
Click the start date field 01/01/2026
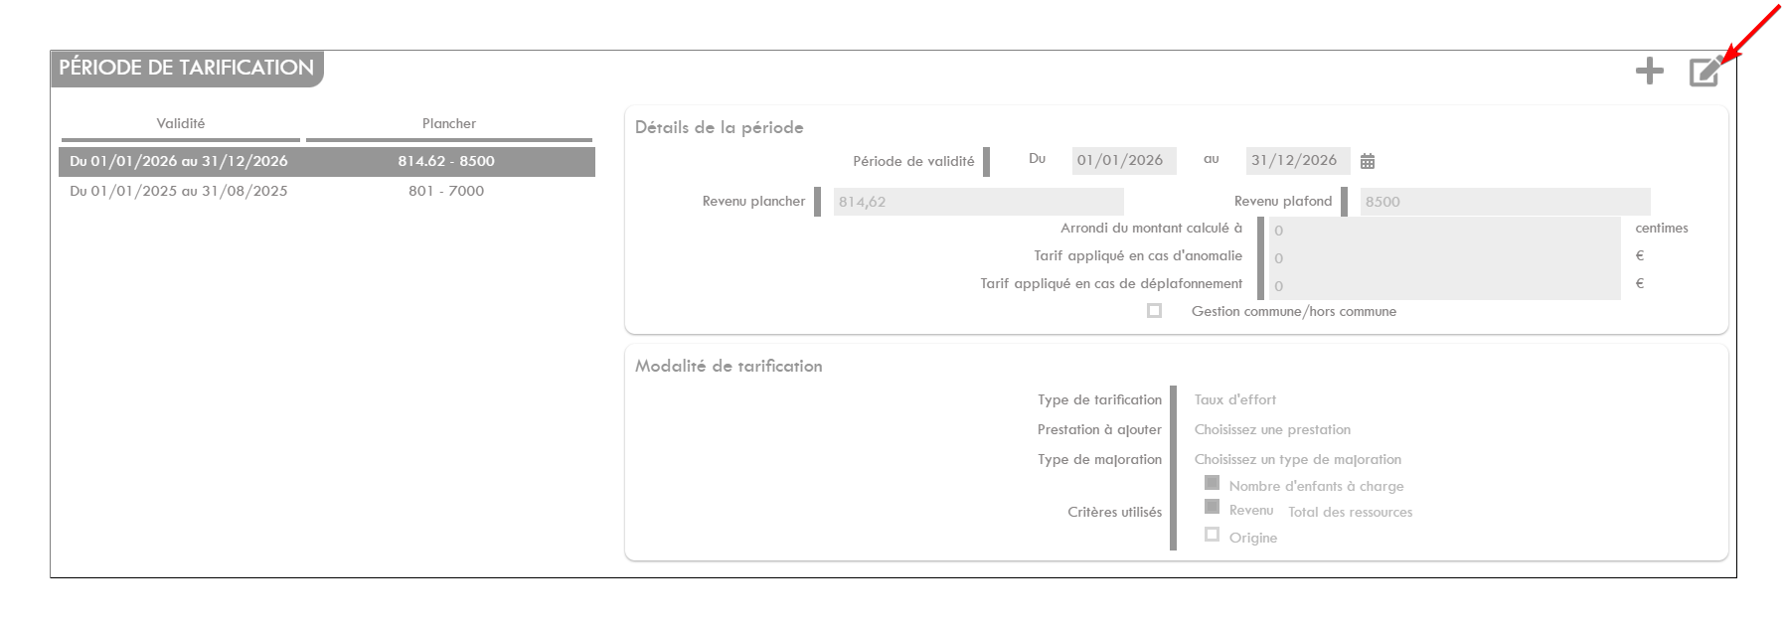(x=1123, y=161)
